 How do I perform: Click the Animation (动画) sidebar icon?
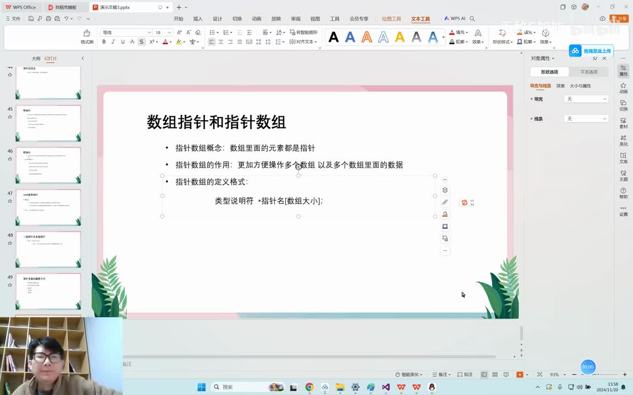point(623,88)
